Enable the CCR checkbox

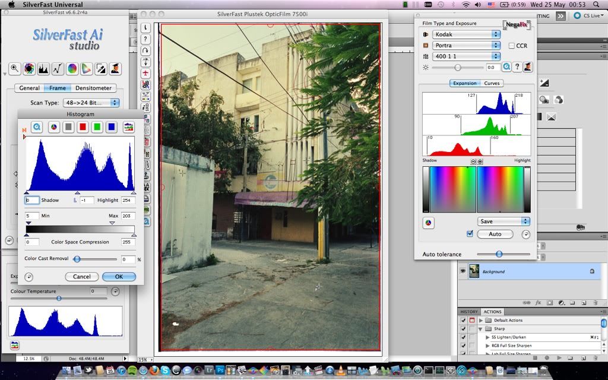pyautogui.click(x=512, y=46)
